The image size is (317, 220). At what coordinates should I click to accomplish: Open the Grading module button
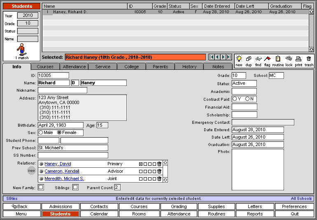click(179, 206)
